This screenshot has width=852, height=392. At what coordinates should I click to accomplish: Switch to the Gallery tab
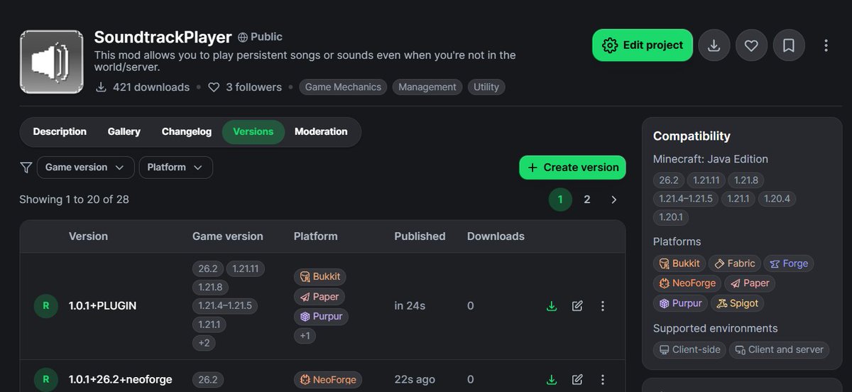click(124, 132)
